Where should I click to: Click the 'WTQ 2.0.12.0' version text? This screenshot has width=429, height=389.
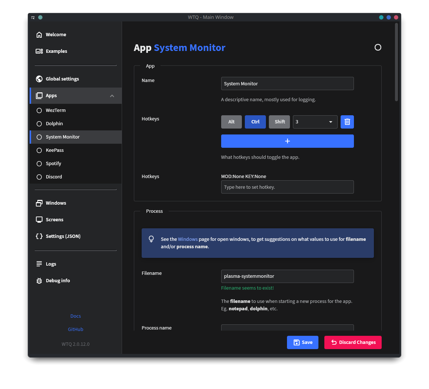click(75, 344)
